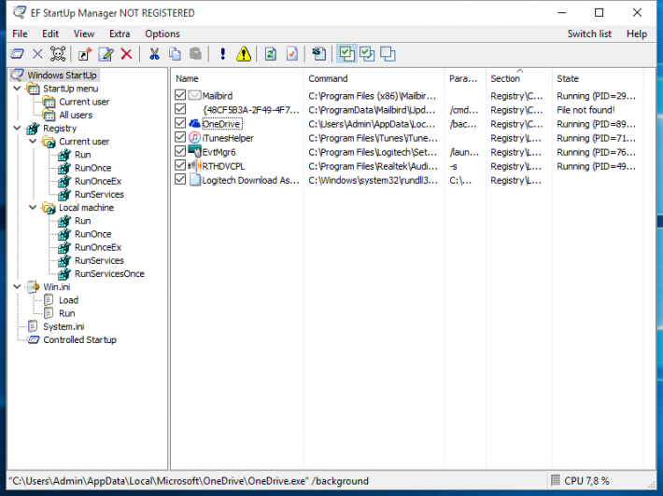Screen dimensions: 663x496
Task: Select Controlled Startup tree item
Action: [79, 339]
